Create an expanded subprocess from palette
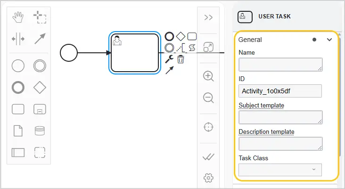 click(x=40, y=109)
